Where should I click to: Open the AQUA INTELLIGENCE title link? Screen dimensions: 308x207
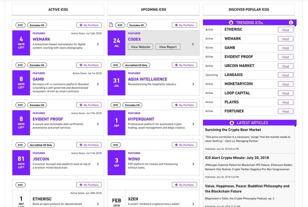tap(148, 79)
